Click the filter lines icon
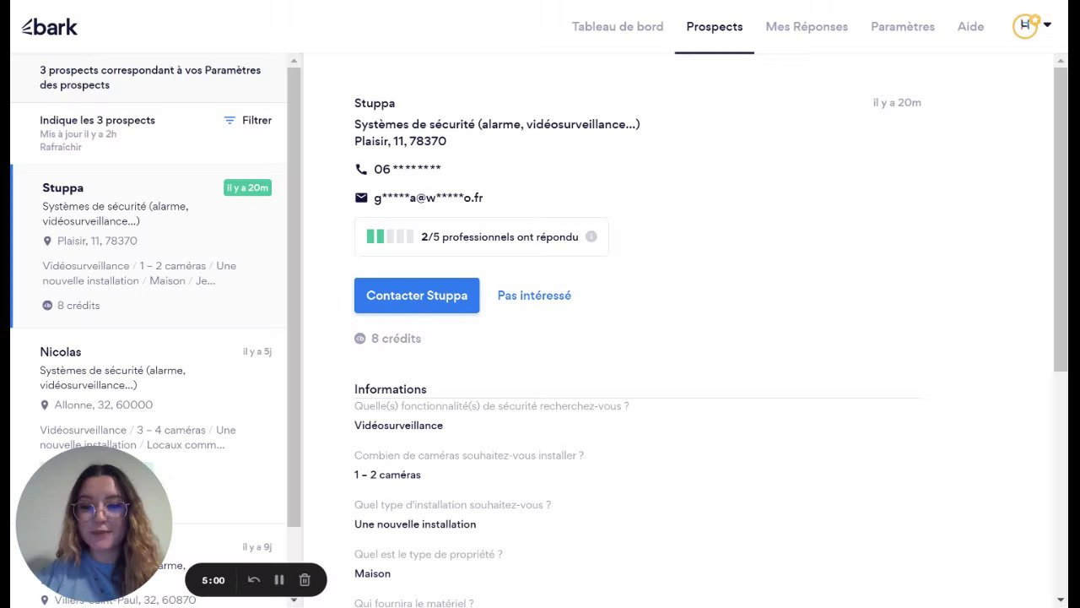This screenshot has height=608, width=1080. (x=229, y=120)
